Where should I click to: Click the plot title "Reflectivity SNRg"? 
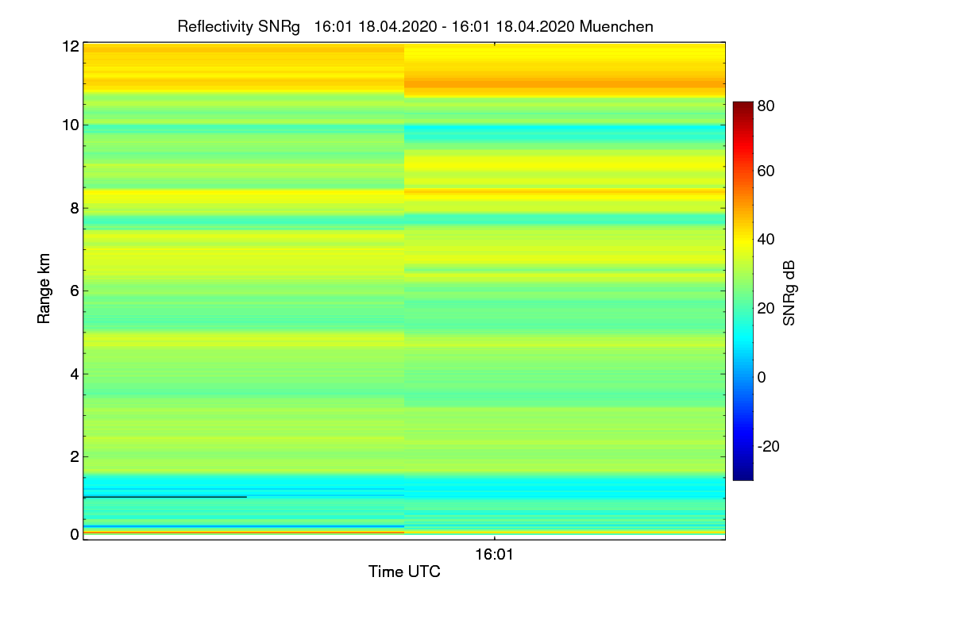239,26
